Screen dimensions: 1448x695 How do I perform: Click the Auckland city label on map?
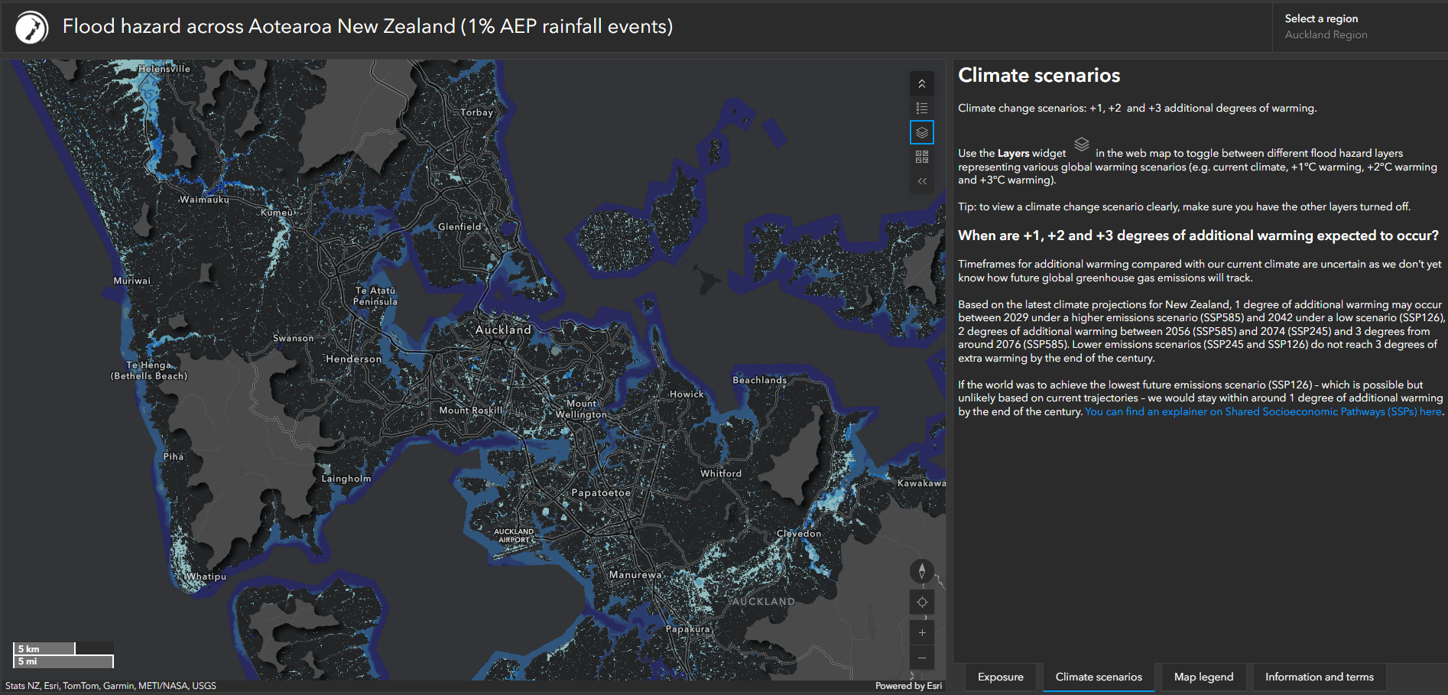(503, 330)
